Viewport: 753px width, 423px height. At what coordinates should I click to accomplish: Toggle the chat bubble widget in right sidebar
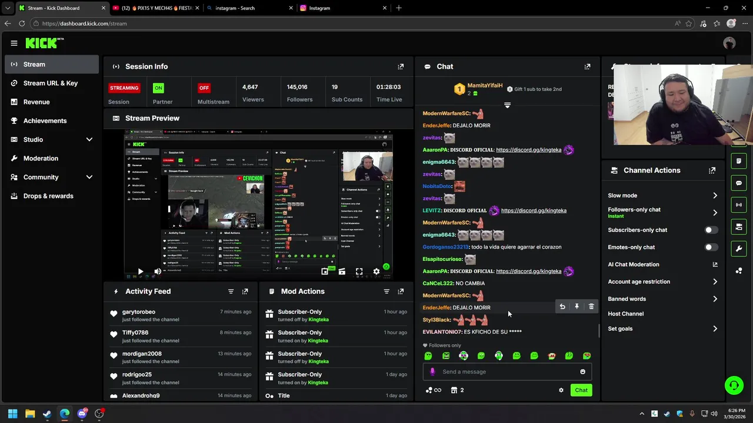[739, 183]
